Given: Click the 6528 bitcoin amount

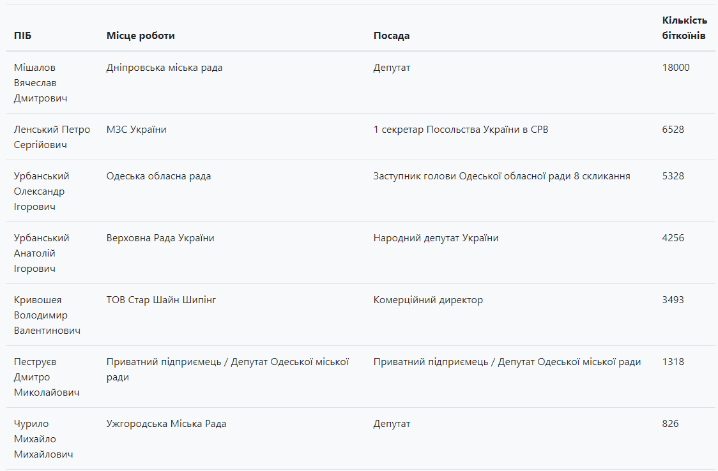Looking at the screenshot, I should point(673,130).
